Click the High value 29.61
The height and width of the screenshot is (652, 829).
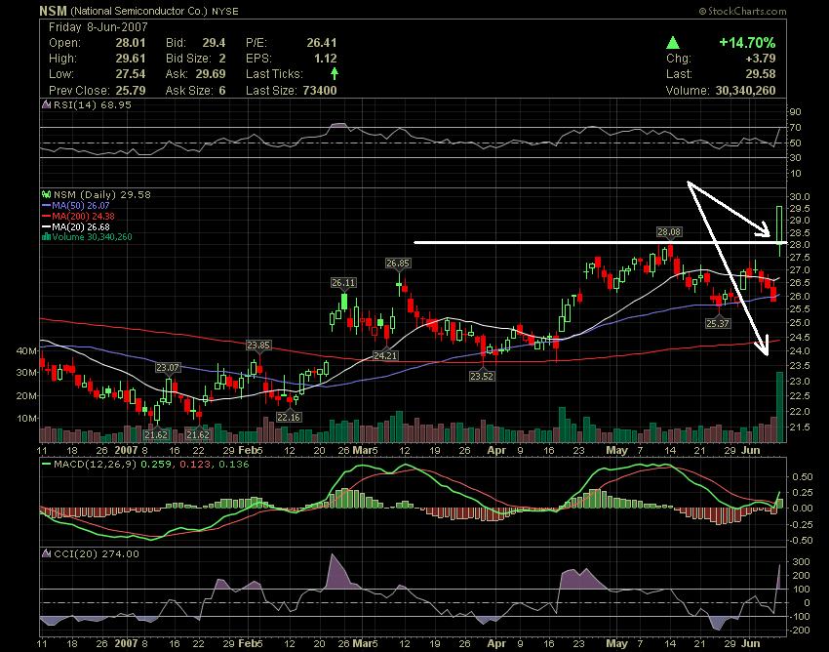pyautogui.click(x=131, y=59)
